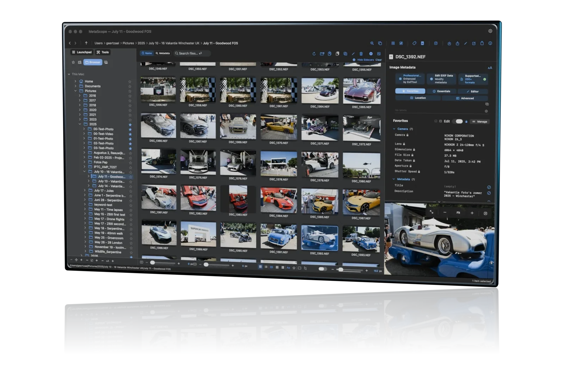Collapse July 10 - 16 Vakantie folder
The image size is (564, 376).
pyautogui.click(x=84, y=171)
